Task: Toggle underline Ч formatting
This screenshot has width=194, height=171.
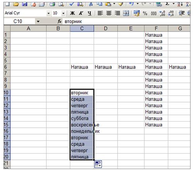Action: (x=89, y=13)
